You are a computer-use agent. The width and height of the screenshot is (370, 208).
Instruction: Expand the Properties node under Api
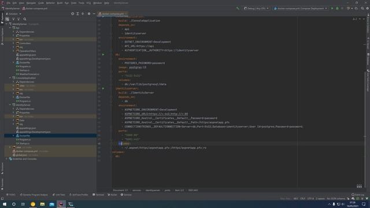13,36
